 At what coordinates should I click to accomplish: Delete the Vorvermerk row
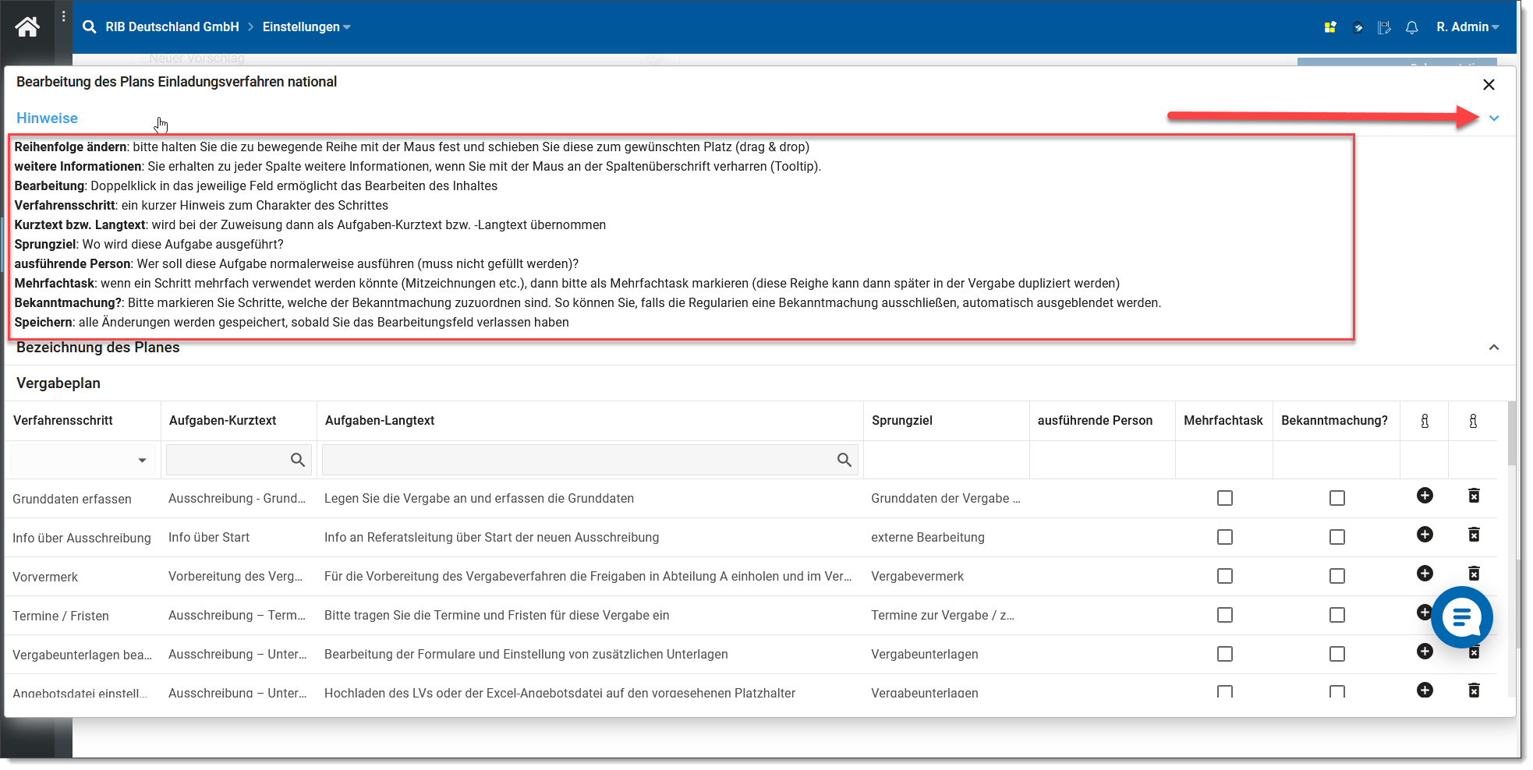pyautogui.click(x=1474, y=574)
